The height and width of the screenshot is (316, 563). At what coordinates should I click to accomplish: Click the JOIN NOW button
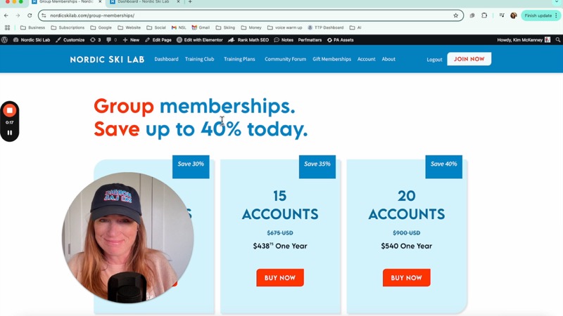point(469,59)
